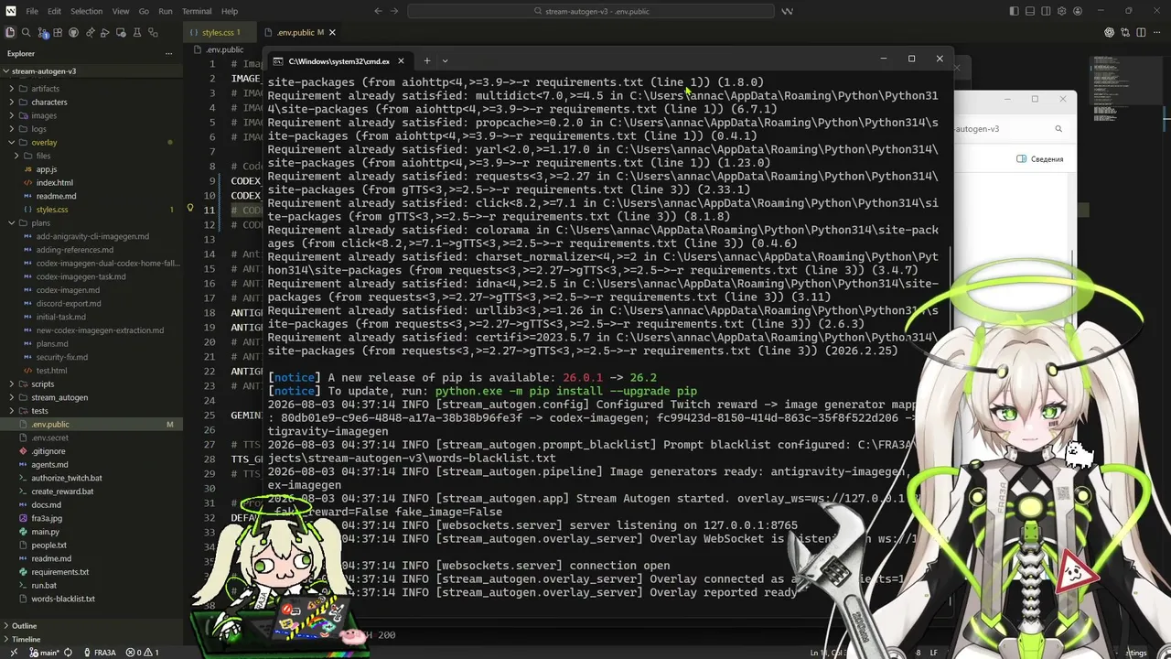The image size is (1171, 659).
Task: Open the File menu
Action: click(x=32, y=11)
